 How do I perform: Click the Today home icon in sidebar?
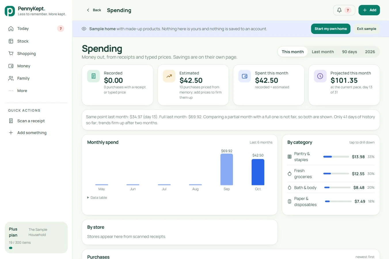pos(11,28)
